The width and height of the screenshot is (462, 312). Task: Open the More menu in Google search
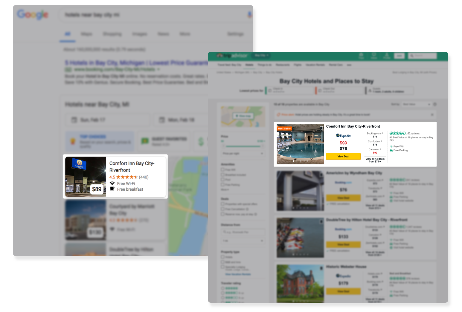pyautogui.click(x=185, y=34)
